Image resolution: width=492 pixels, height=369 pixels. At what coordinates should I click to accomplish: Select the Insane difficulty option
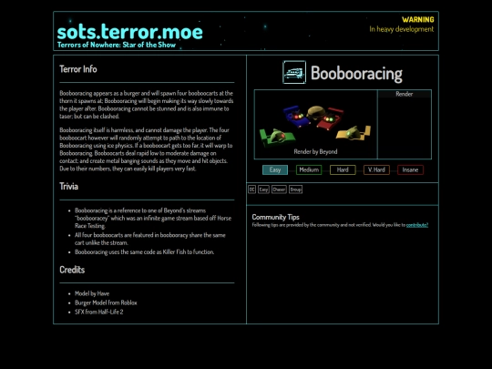pyautogui.click(x=410, y=169)
